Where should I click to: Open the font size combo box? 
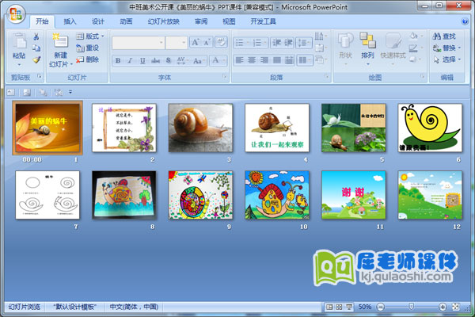pos(177,43)
